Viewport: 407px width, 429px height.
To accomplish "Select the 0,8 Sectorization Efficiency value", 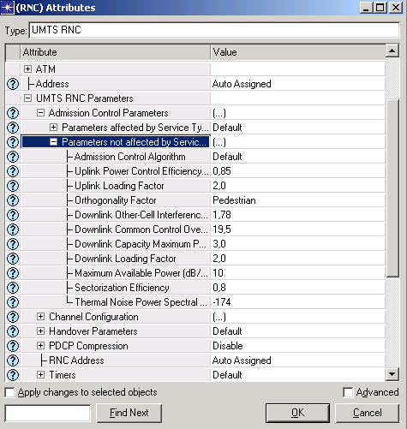I will click(219, 288).
